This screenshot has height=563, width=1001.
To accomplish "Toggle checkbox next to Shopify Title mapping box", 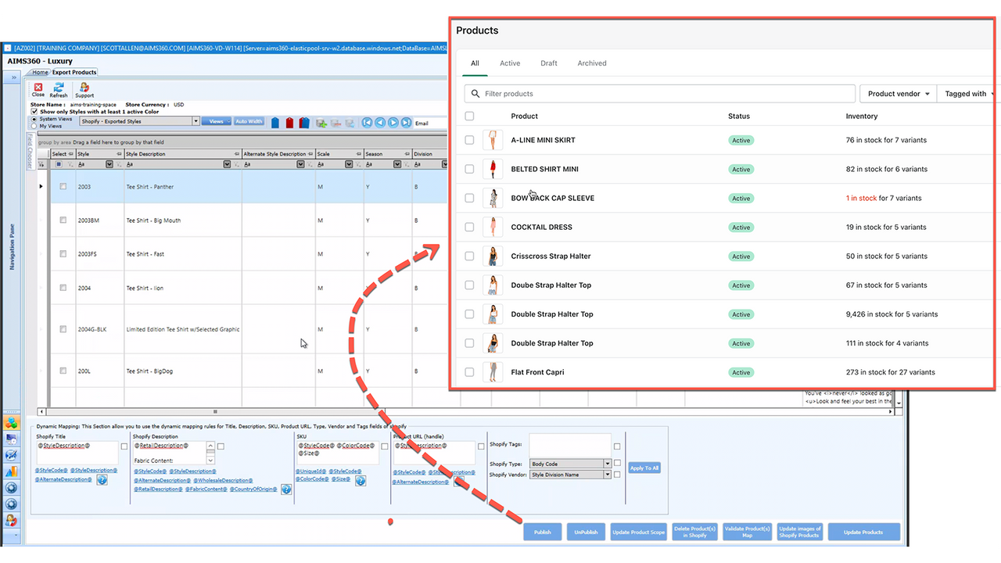I will pyautogui.click(x=124, y=446).
